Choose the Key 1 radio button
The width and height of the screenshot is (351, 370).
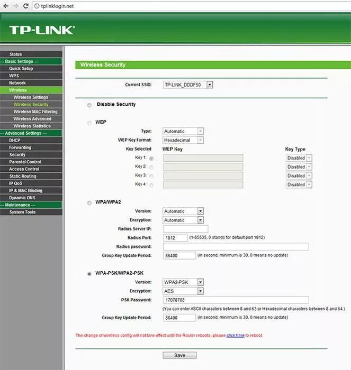(151, 159)
